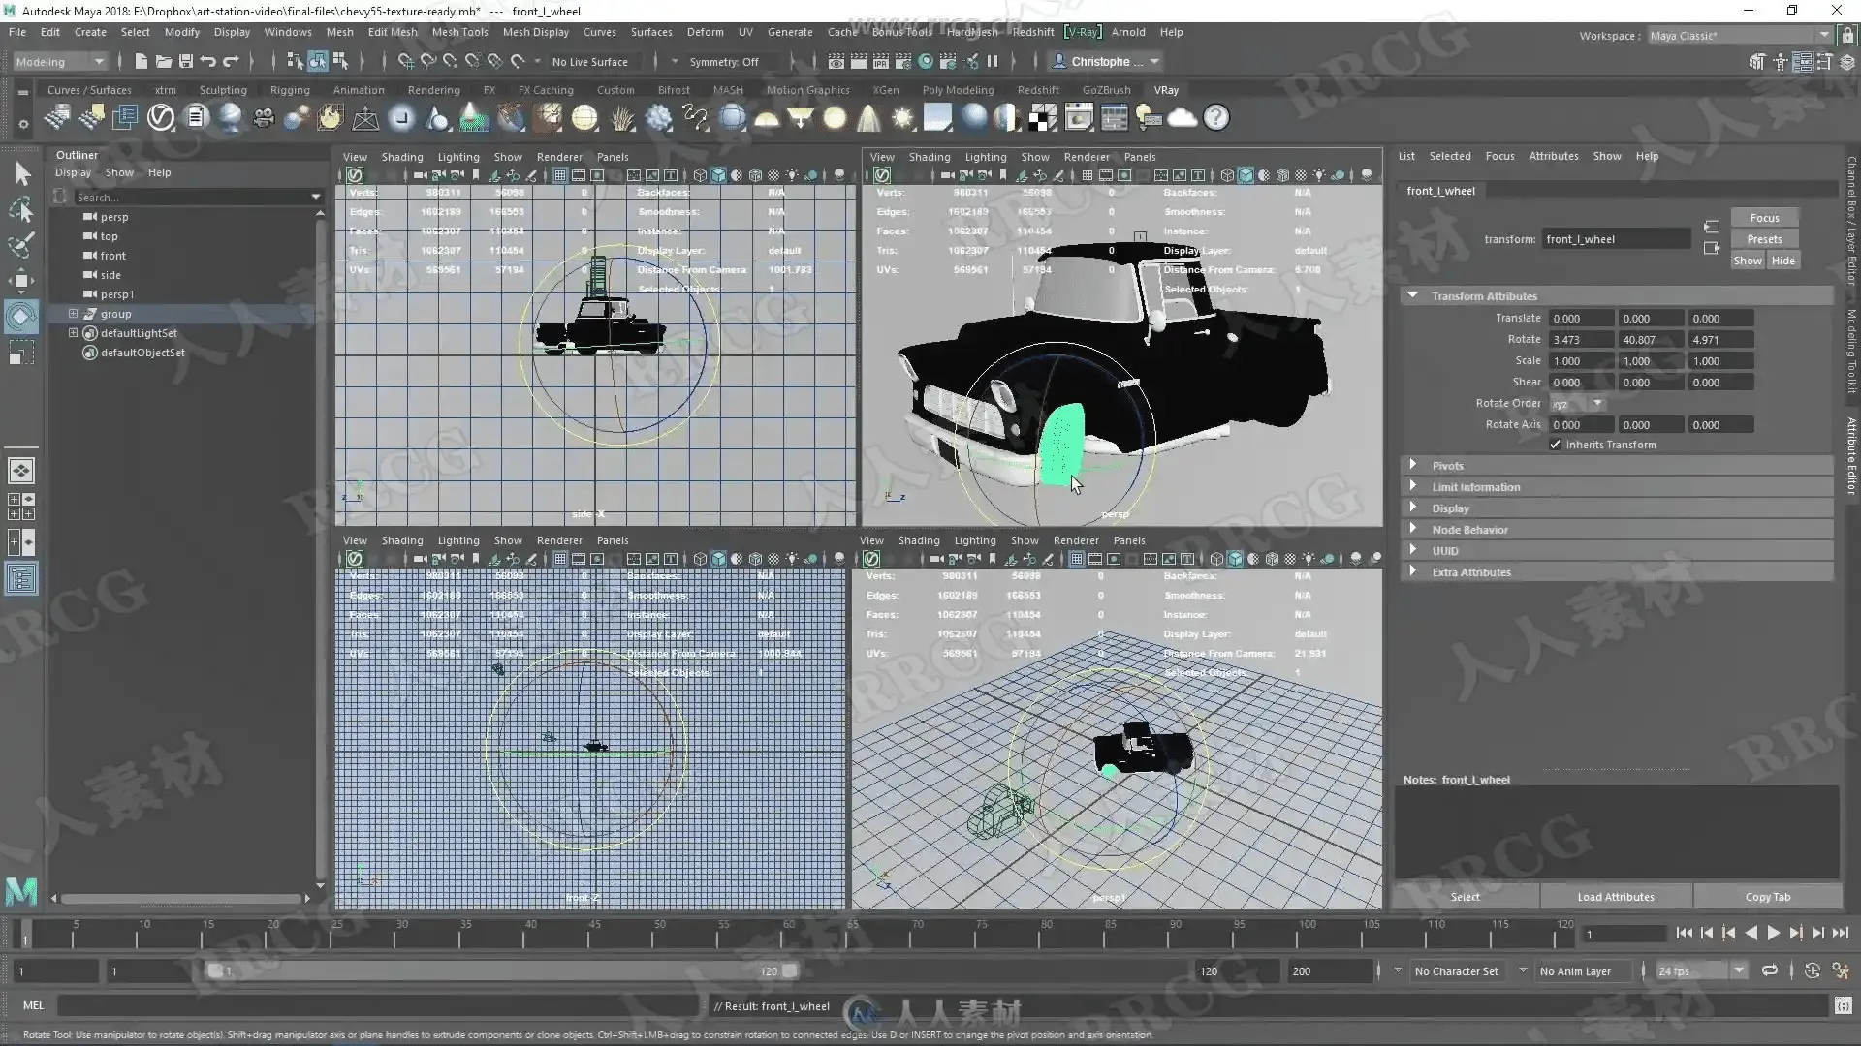This screenshot has height=1046, width=1861.
Task: Click the Load Attributes button
Action: click(1615, 897)
